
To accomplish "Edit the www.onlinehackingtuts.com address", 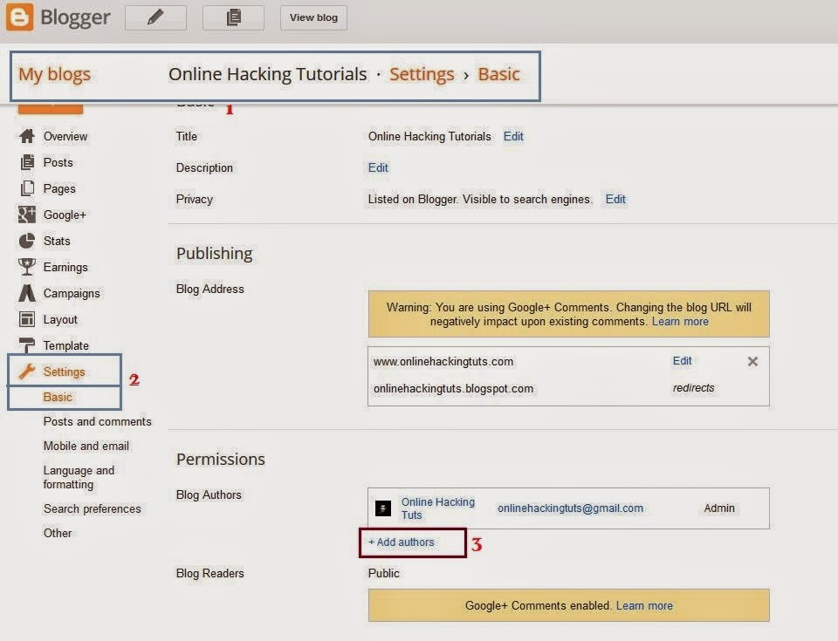I will (x=682, y=361).
